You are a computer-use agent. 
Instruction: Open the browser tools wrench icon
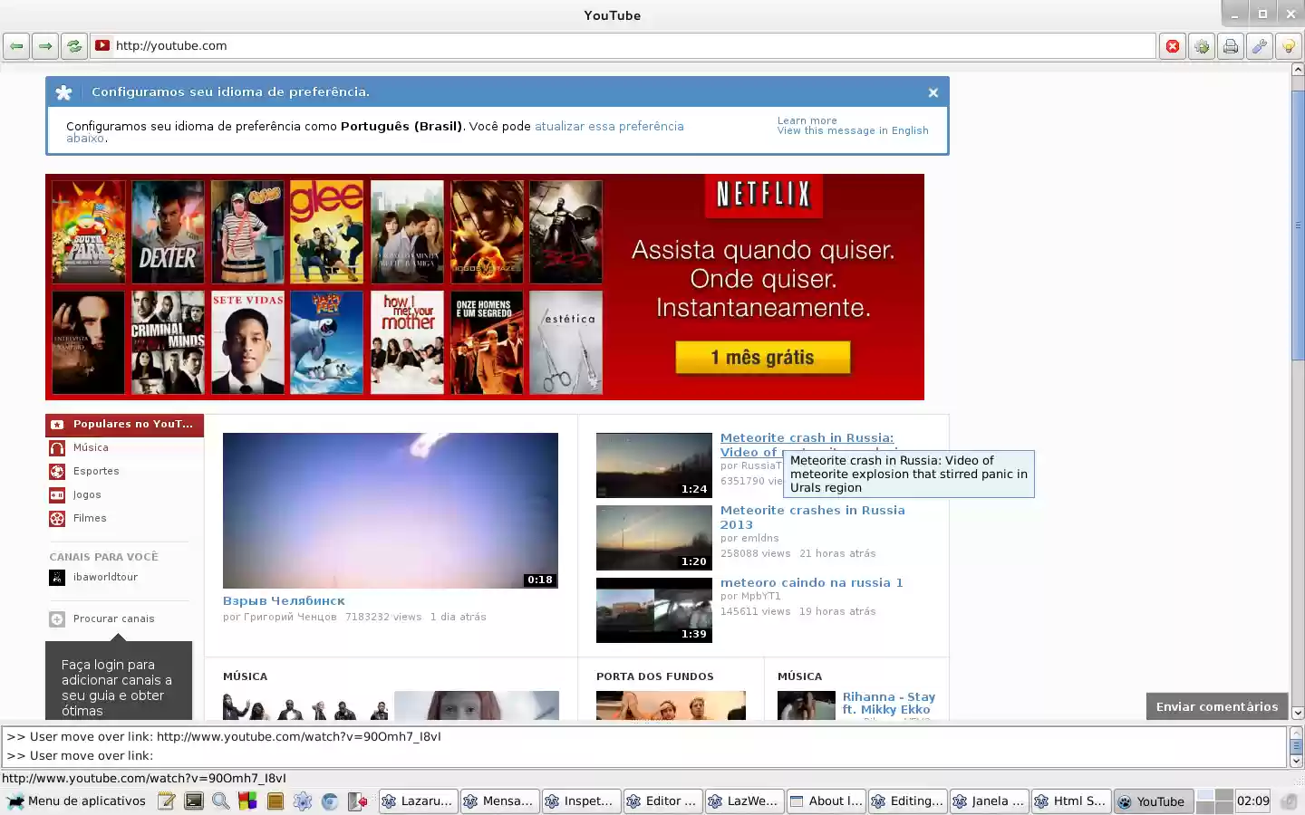click(1260, 45)
